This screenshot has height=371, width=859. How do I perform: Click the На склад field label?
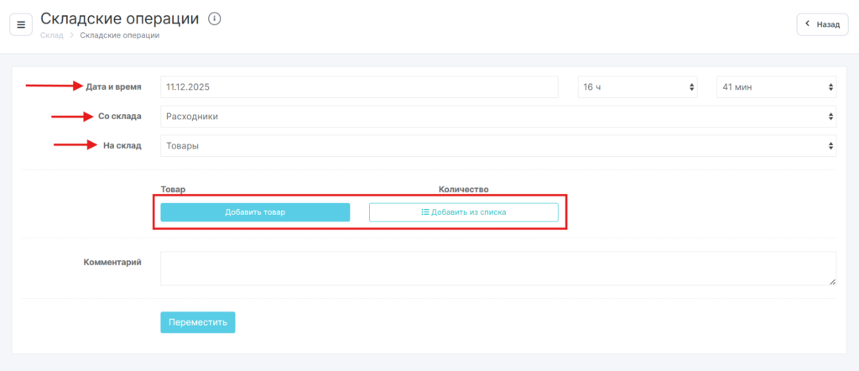click(x=122, y=145)
